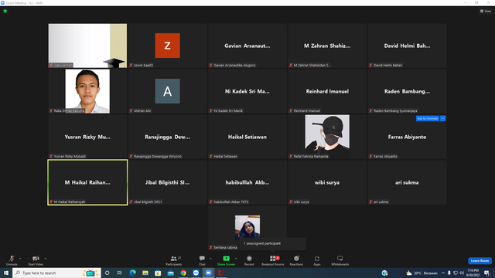
Task: Open Mail app from taskbar
Action: coord(170,273)
